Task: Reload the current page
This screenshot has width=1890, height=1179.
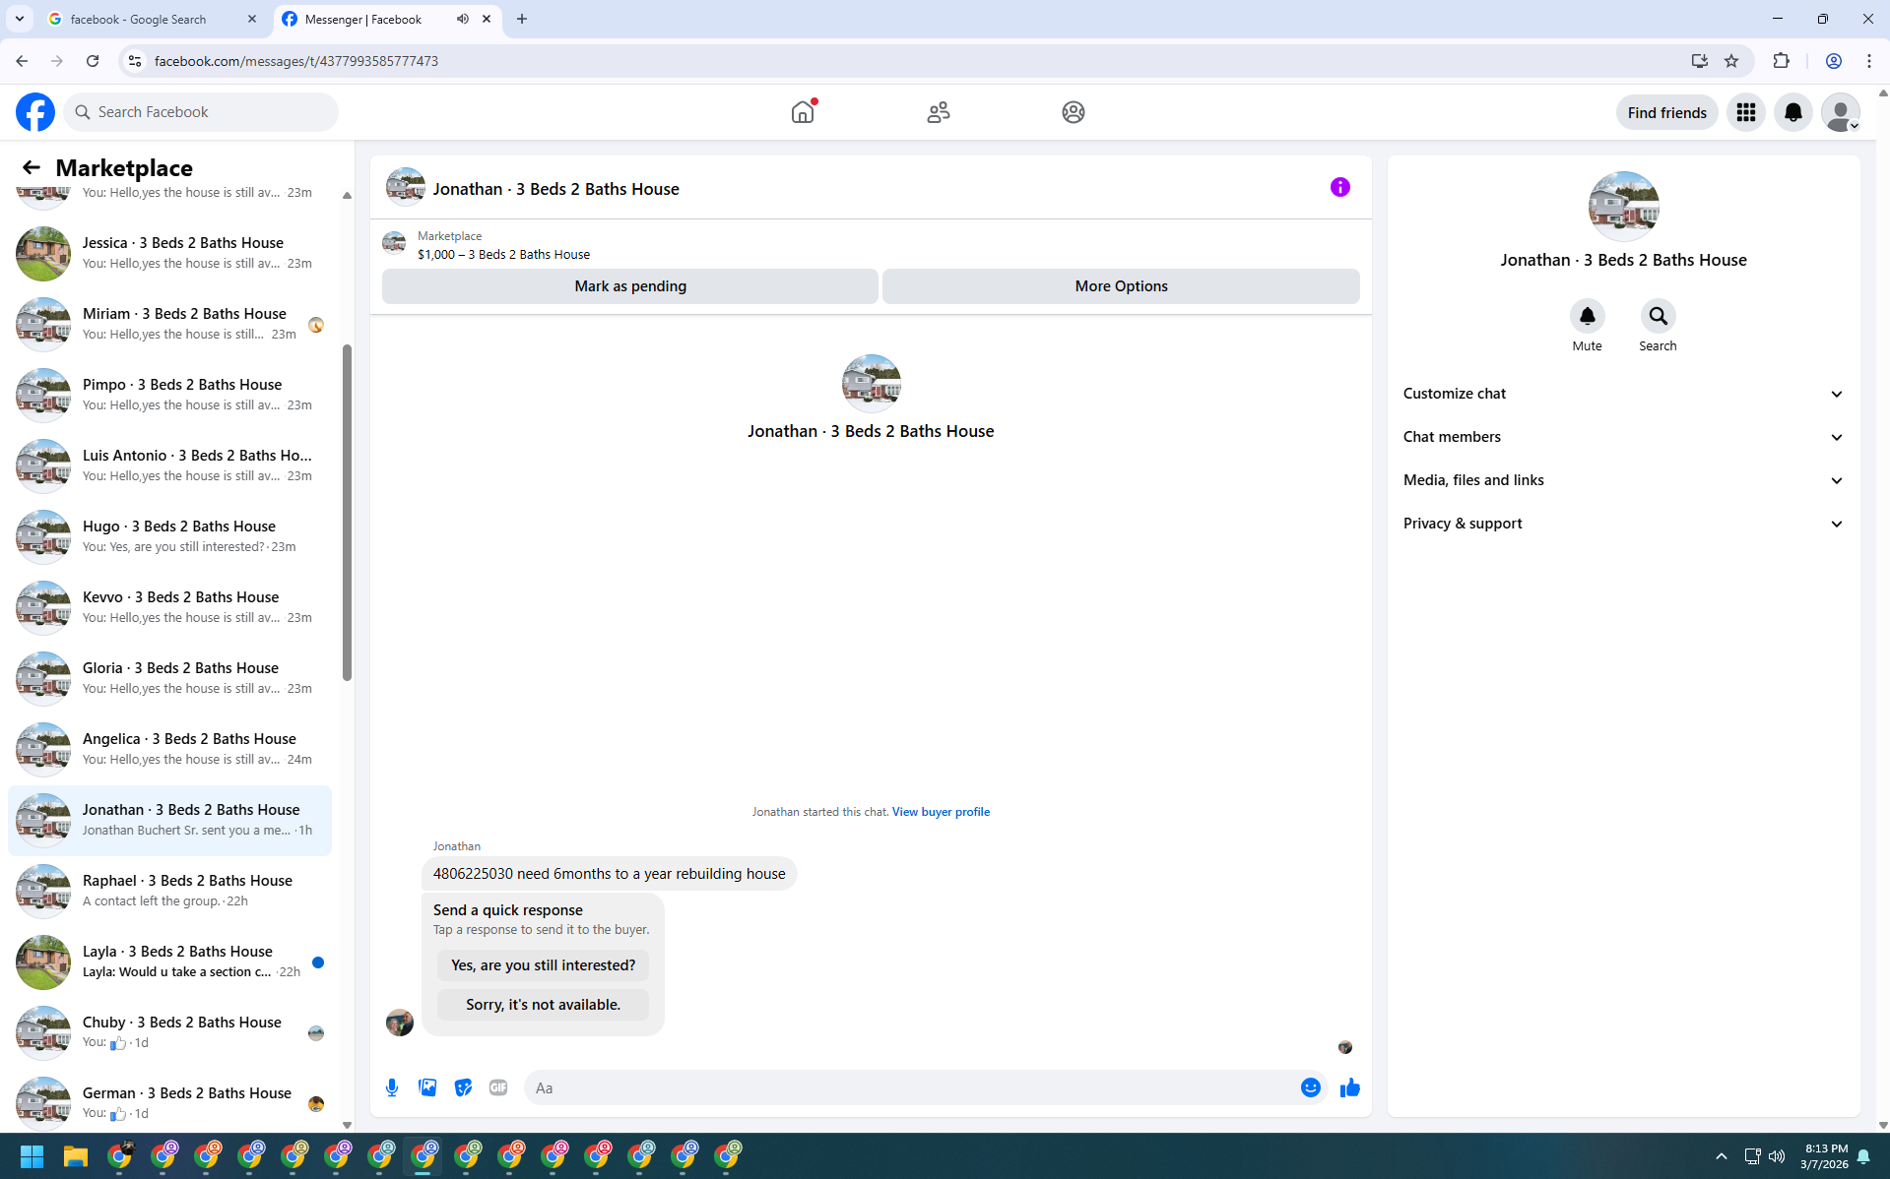Action: coord(93,61)
